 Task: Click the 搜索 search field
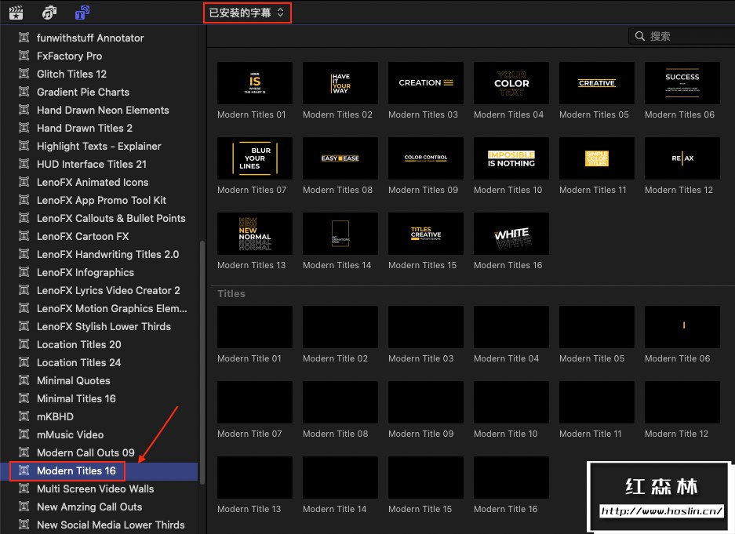click(x=682, y=36)
